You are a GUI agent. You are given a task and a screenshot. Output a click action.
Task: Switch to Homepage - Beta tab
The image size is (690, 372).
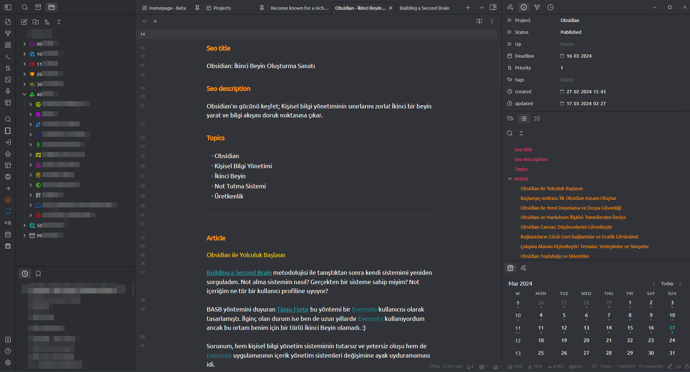tap(167, 8)
